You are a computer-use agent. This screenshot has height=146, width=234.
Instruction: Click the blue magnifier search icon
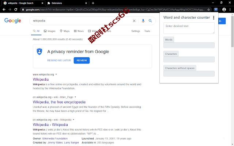pos(150,21)
